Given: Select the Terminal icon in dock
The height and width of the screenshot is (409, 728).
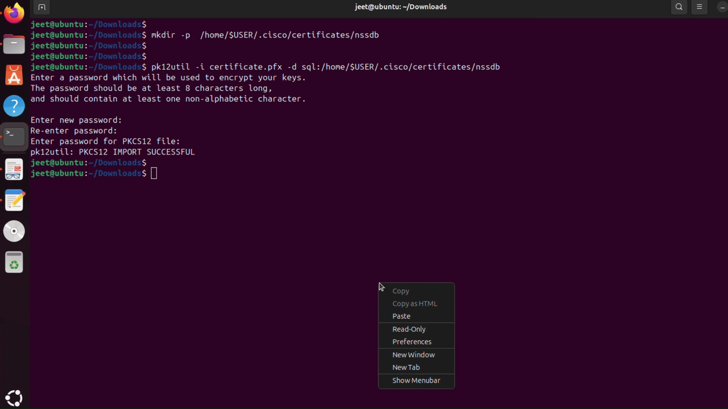Looking at the screenshot, I should [14, 136].
